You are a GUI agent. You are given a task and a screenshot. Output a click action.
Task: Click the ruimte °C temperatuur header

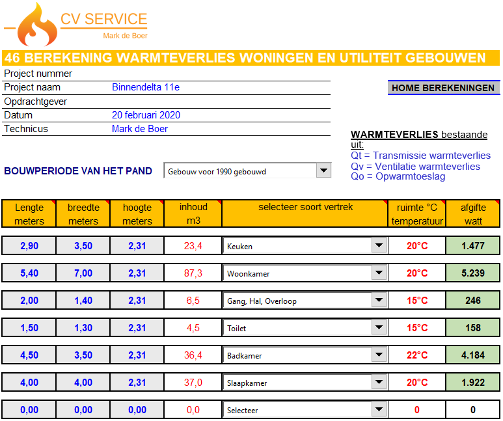coord(417,213)
